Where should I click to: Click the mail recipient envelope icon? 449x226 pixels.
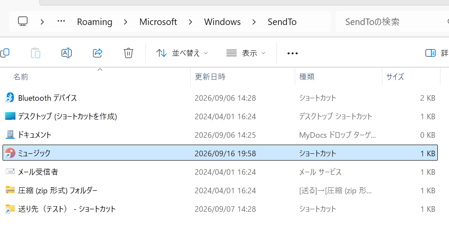click(10, 171)
